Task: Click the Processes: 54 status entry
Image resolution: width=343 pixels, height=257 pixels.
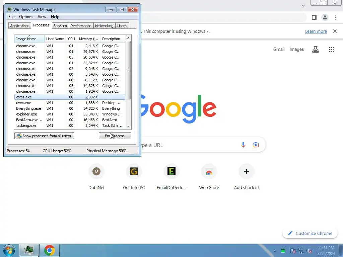Action: [18, 151]
